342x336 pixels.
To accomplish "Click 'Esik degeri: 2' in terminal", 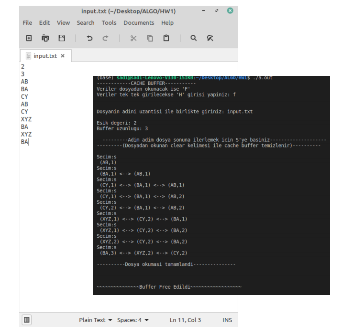I will 117,123.
